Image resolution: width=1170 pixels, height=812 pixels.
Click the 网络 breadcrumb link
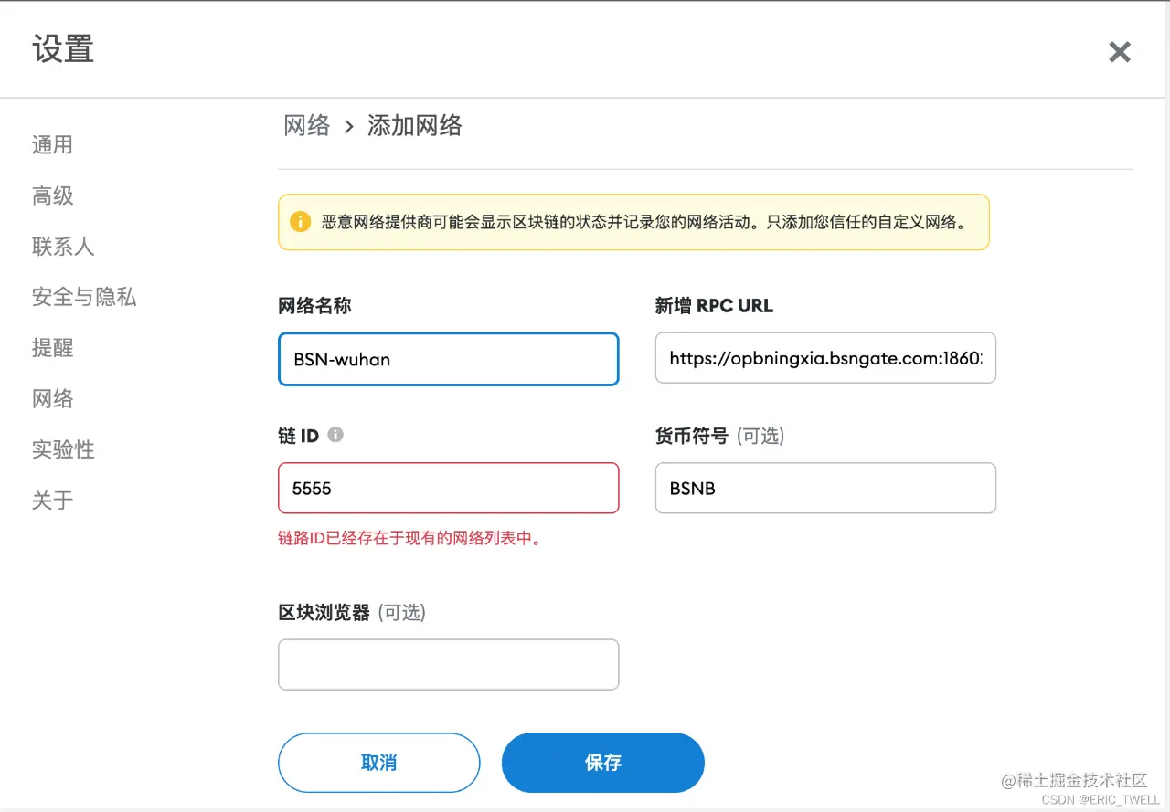point(307,126)
